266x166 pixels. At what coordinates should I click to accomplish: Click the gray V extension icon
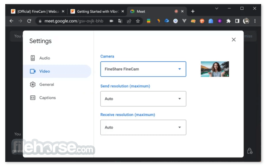(184, 21)
